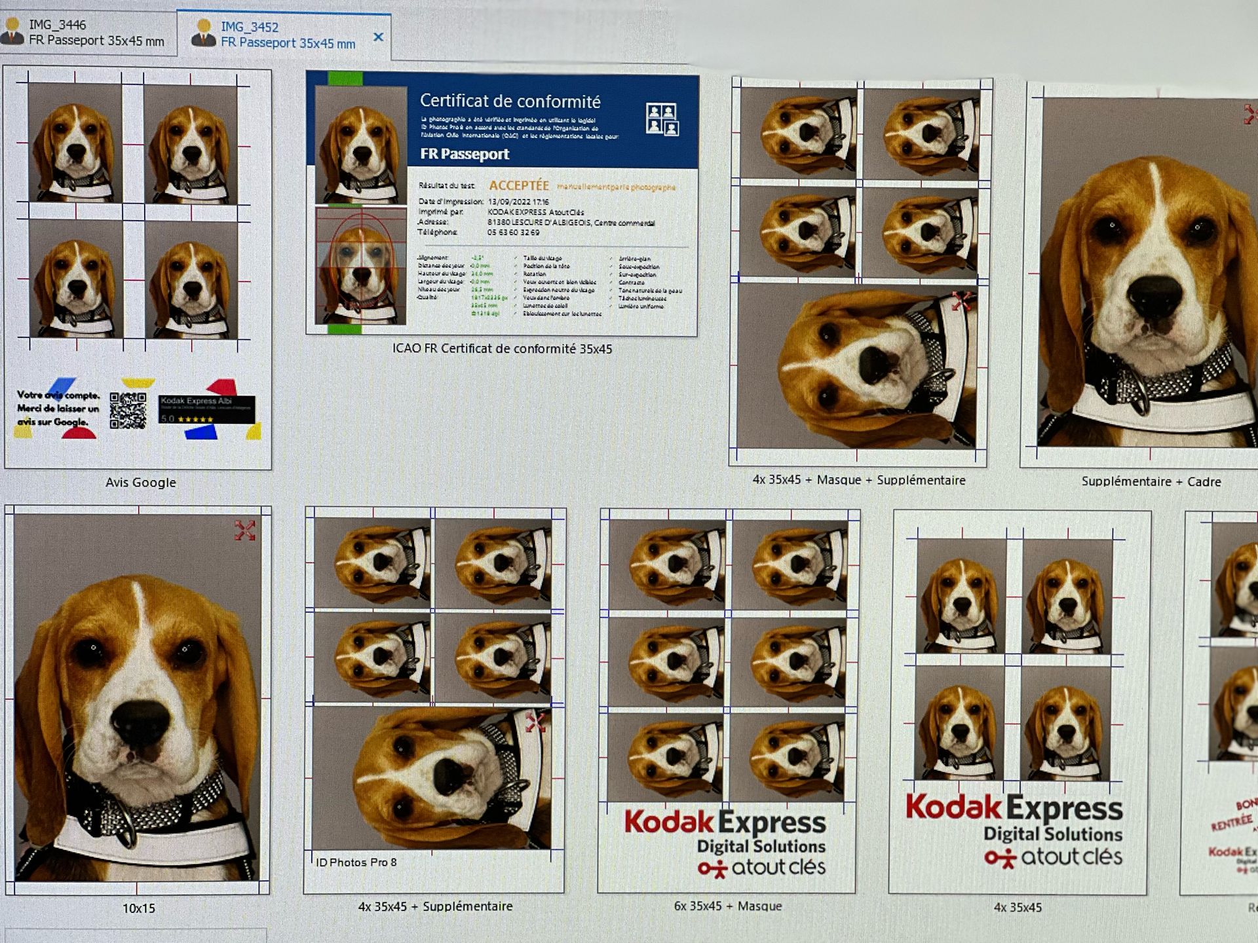1258x943 pixels.
Task: Click the 4x 35x45 + Supplémentaire label
Action: point(435,906)
